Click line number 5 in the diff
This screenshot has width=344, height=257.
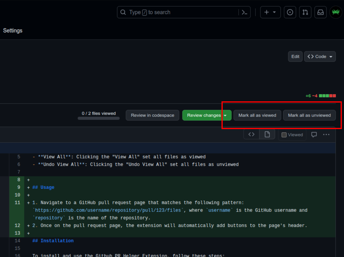pos(19,157)
